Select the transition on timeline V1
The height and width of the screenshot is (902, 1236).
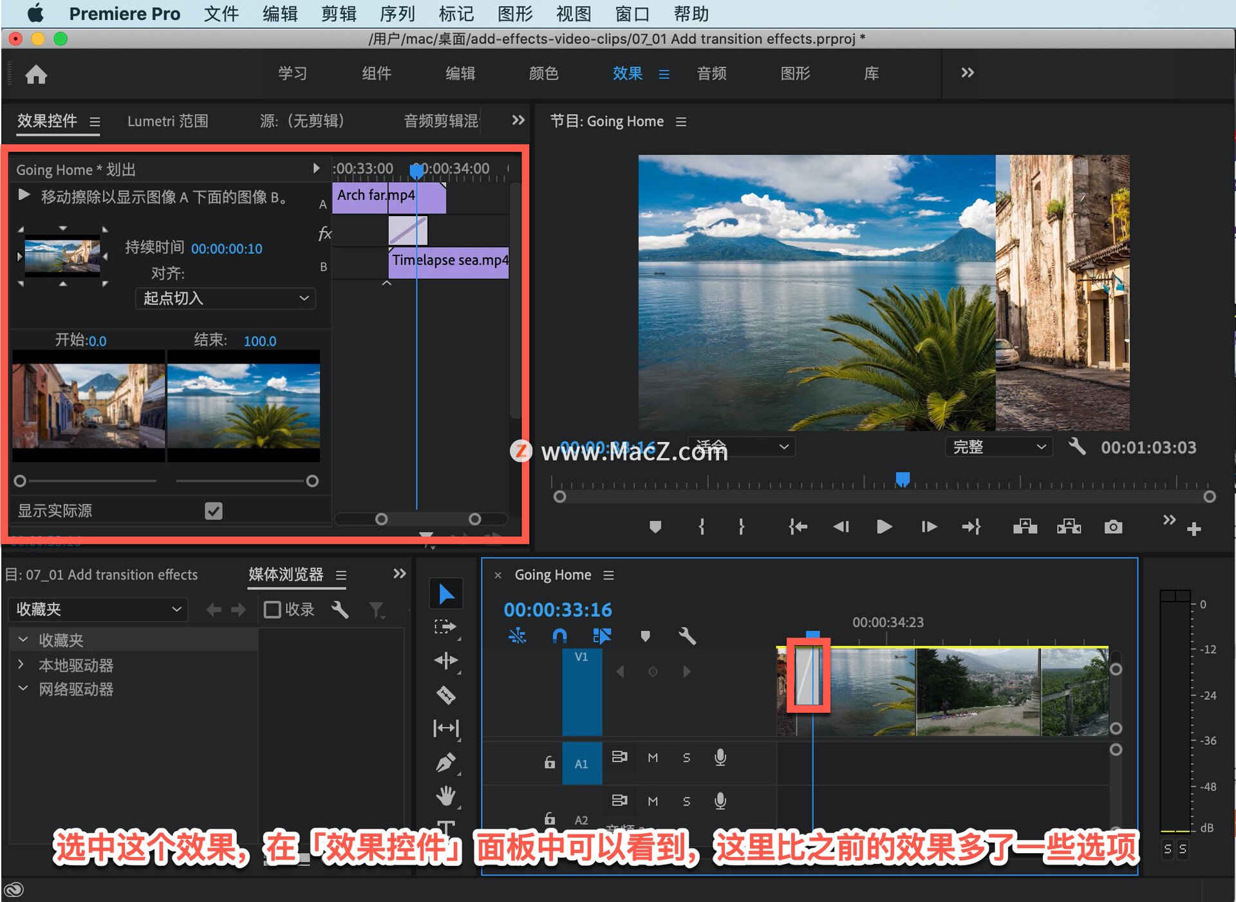point(808,676)
